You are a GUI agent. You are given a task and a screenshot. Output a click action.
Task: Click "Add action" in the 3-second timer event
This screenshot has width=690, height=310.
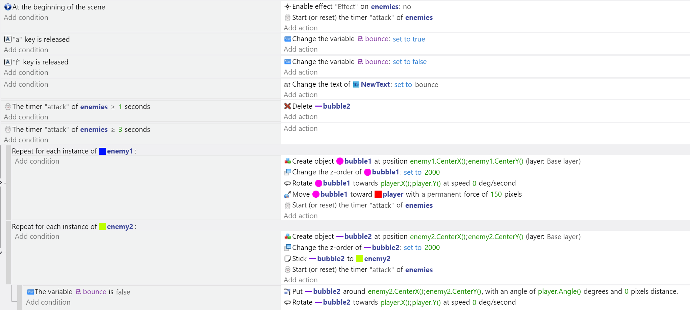[x=301, y=128]
